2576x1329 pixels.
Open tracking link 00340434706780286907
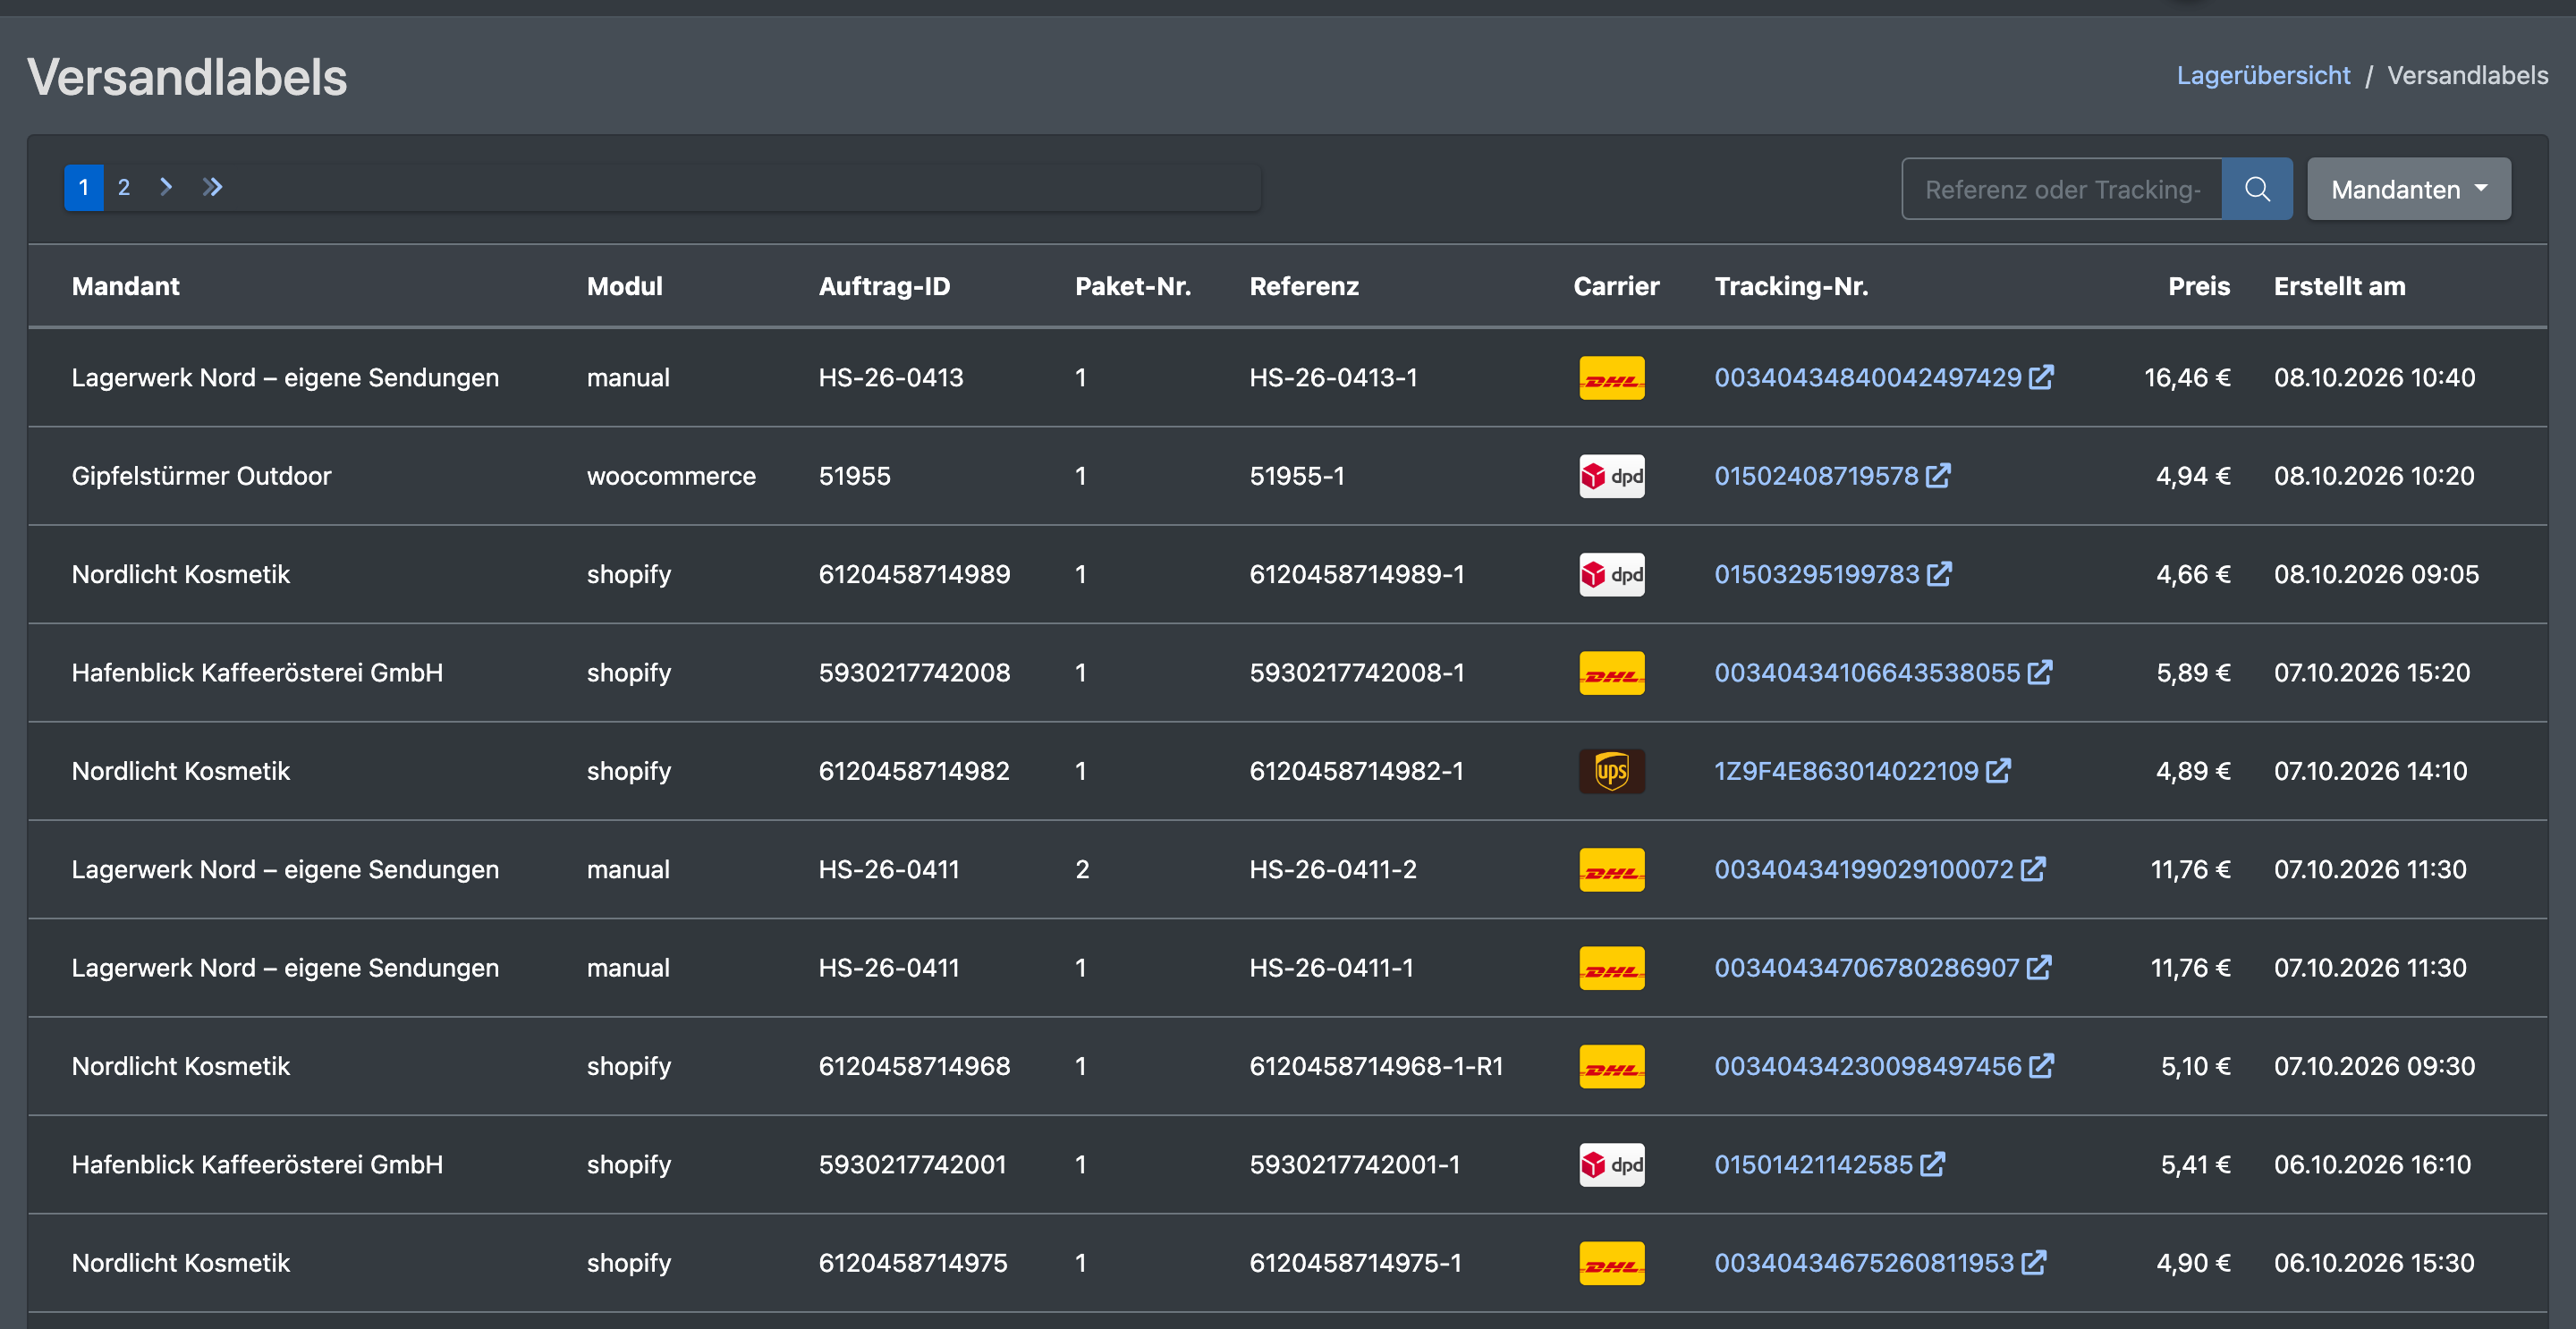click(1867, 968)
